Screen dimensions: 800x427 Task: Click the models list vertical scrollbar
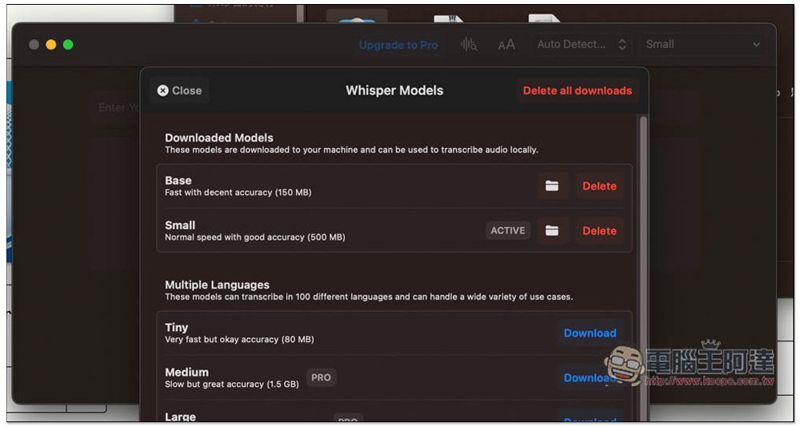pos(642,240)
